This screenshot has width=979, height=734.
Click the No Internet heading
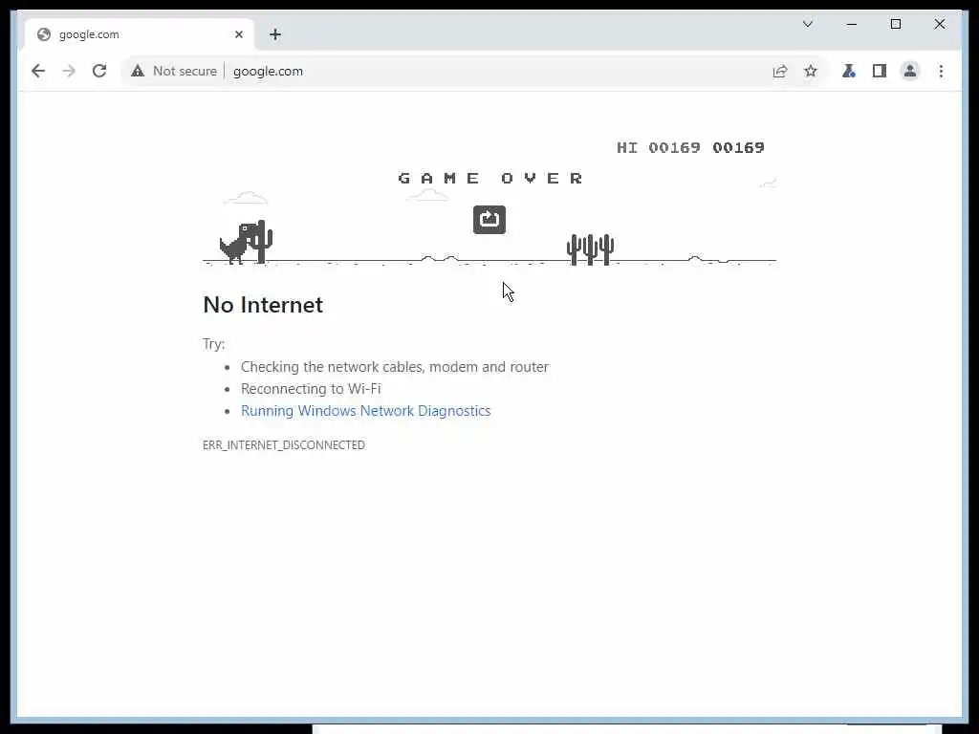click(x=263, y=305)
